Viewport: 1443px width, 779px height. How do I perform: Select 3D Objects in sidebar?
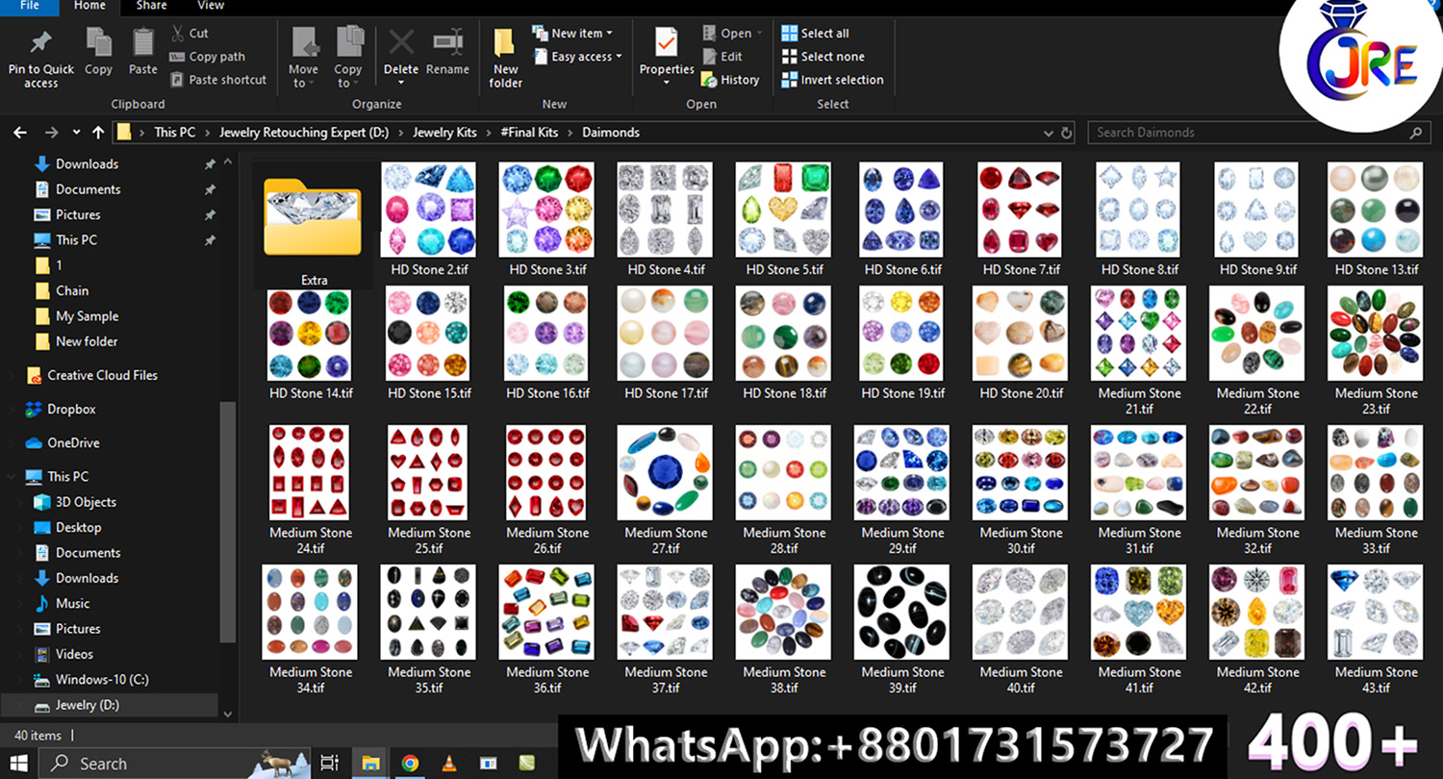point(86,502)
